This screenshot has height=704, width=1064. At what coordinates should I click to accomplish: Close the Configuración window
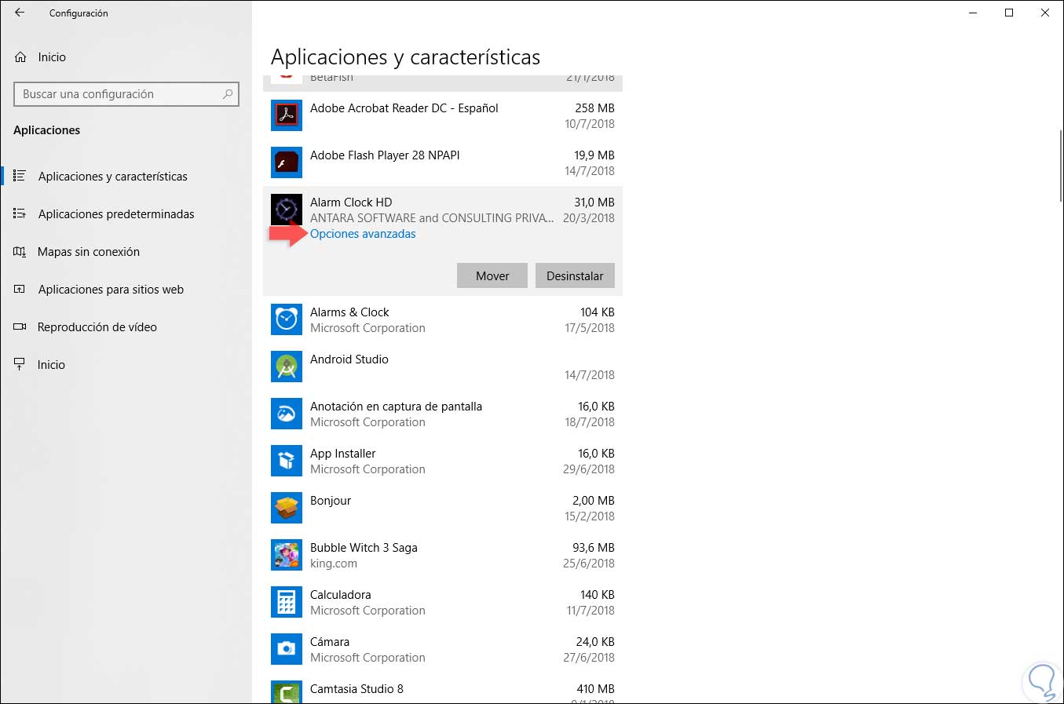1045,13
